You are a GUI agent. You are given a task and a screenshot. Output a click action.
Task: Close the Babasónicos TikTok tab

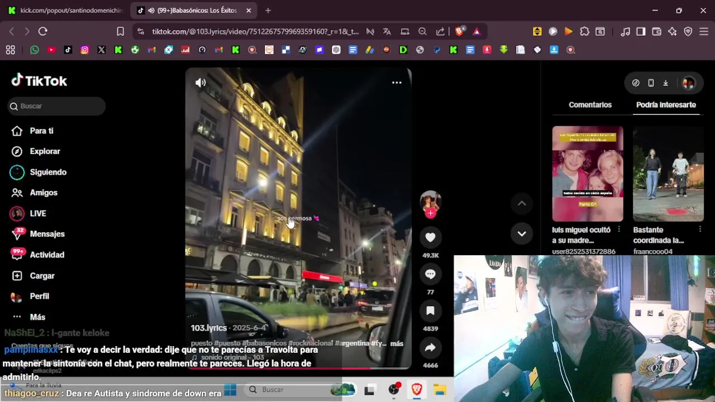(x=249, y=11)
